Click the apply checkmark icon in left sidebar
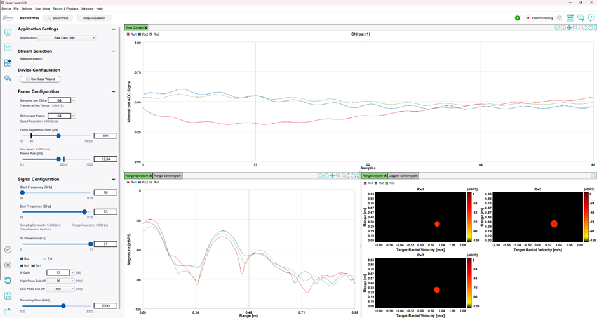Screen dimensions: 597x318 (8, 250)
